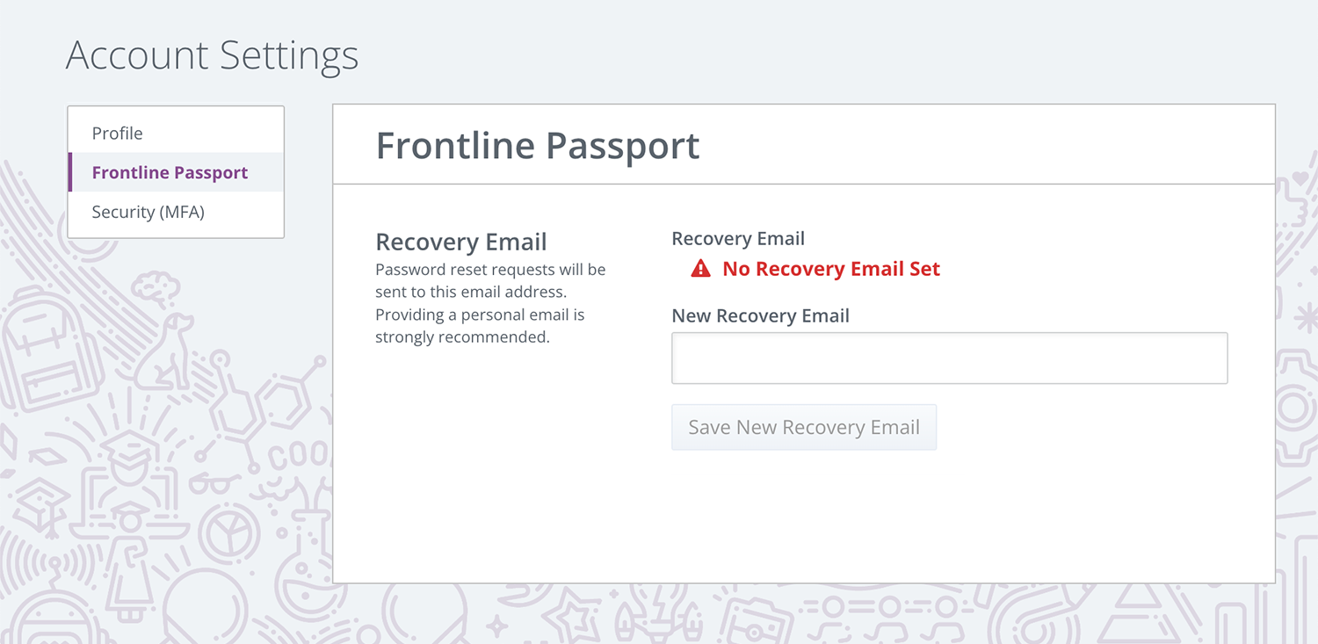Viewport: 1318px width, 644px height.
Task: Click the star doodle along the bottom
Action: 571,613
